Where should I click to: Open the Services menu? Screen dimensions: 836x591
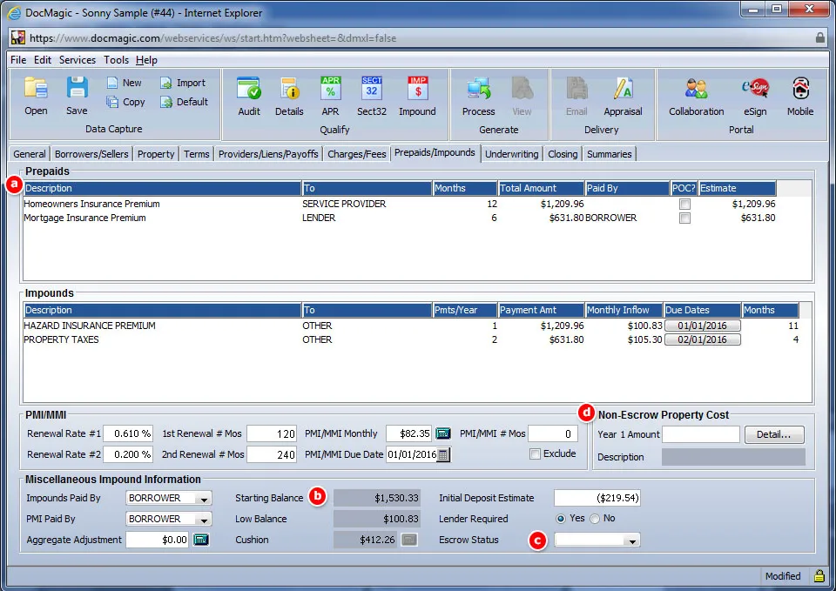pos(78,60)
